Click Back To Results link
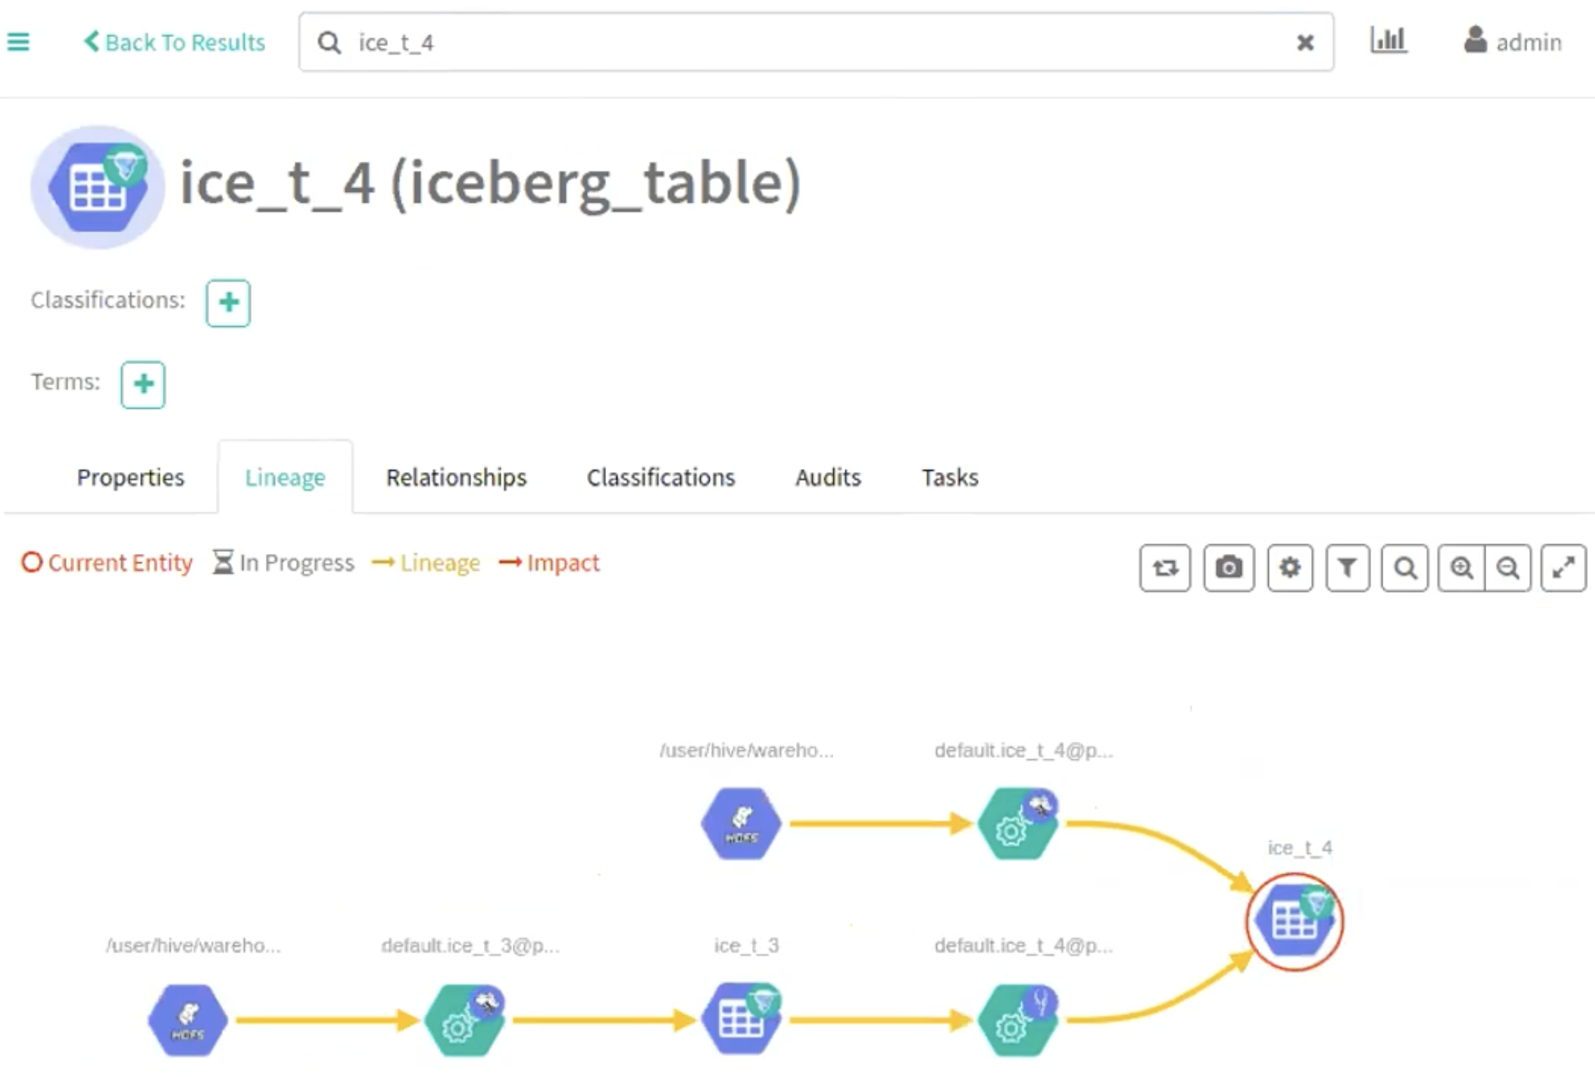The width and height of the screenshot is (1595, 1077). pyautogui.click(x=175, y=42)
